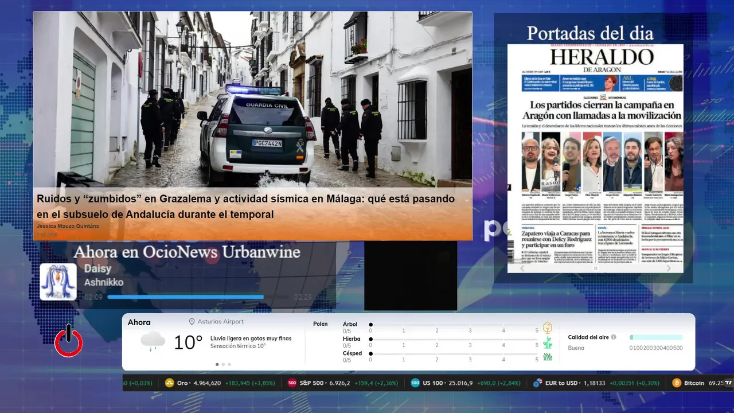Screen dimensions: 734x413
Task: Select the Asturias Airport location pin
Action: click(192, 322)
